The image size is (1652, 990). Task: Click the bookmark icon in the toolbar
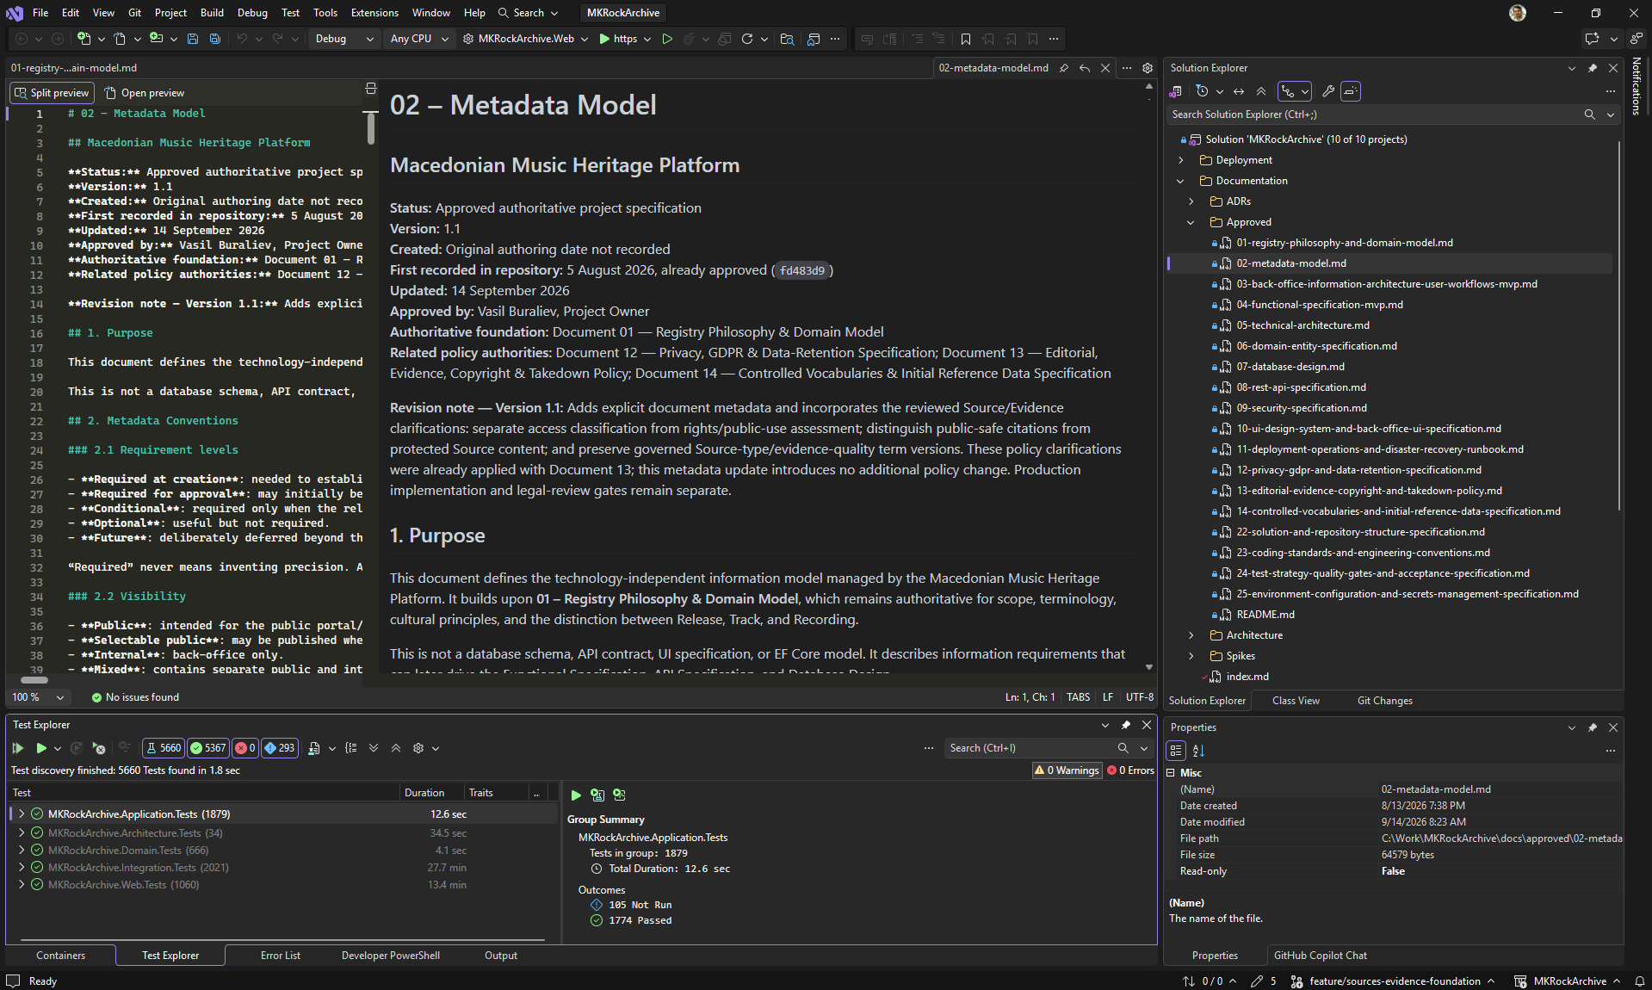(x=966, y=39)
